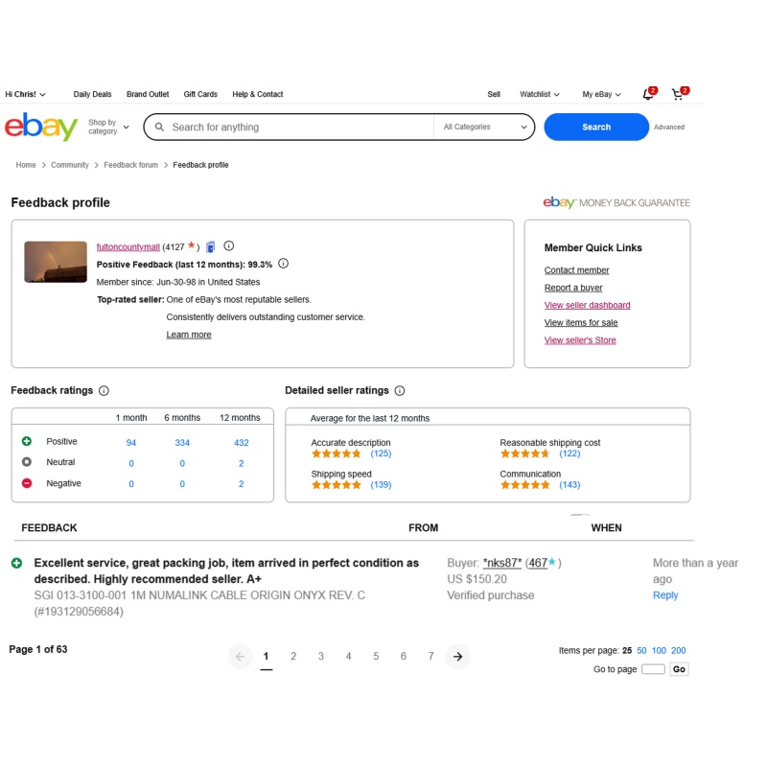The width and height of the screenshot is (767, 767).
Task: Expand the Hi Chris! account dropdown
Action: [25, 94]
